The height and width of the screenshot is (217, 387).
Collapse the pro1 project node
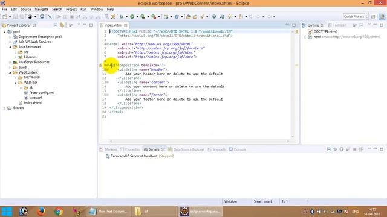pos(4,32)
